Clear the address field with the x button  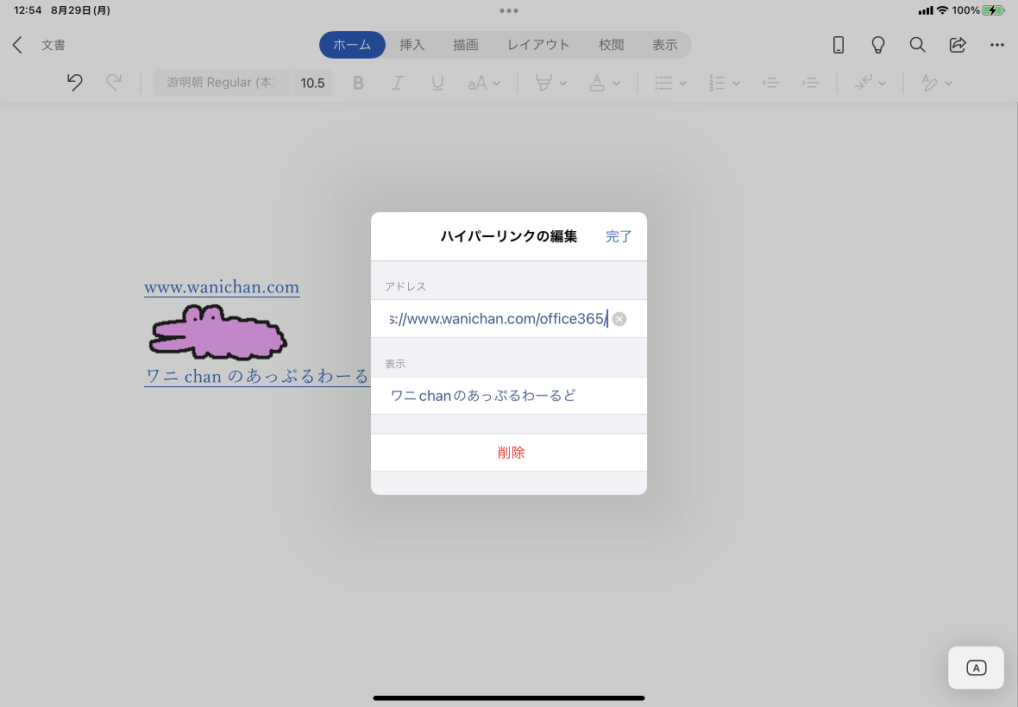tap(619, 319)
